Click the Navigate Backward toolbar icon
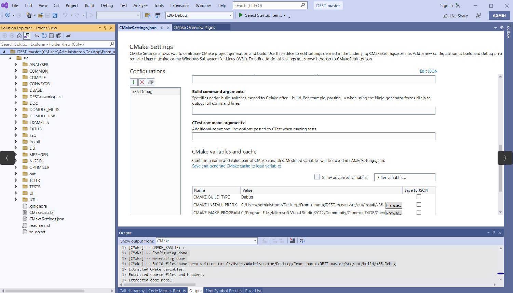This screenshot has width=513, height=293. pyautogui.click(x=8, y=15)
